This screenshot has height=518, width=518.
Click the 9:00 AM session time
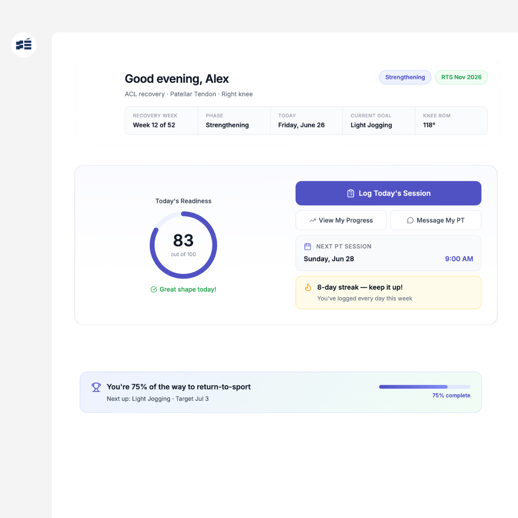point(459,259)
